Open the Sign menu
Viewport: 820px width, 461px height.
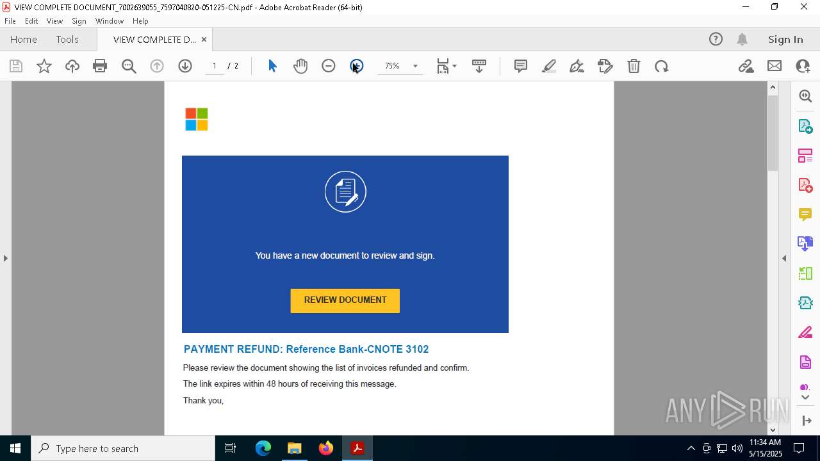(79, 20)
